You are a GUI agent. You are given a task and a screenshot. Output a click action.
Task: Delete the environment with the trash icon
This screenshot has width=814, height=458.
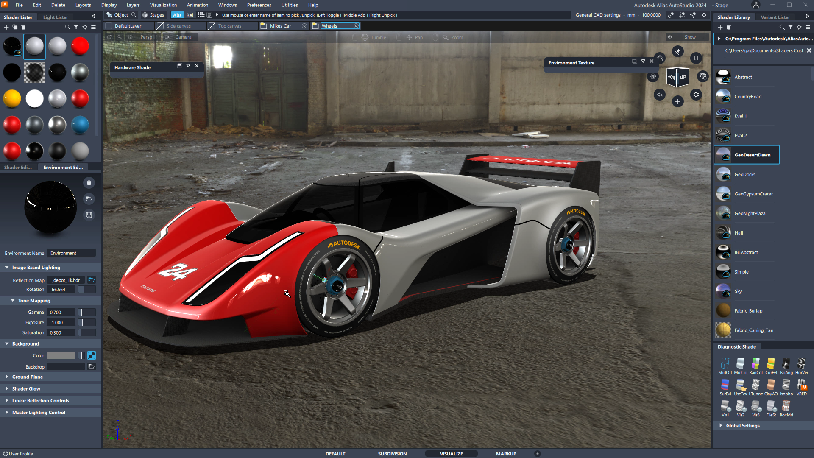tap(89, 183)
